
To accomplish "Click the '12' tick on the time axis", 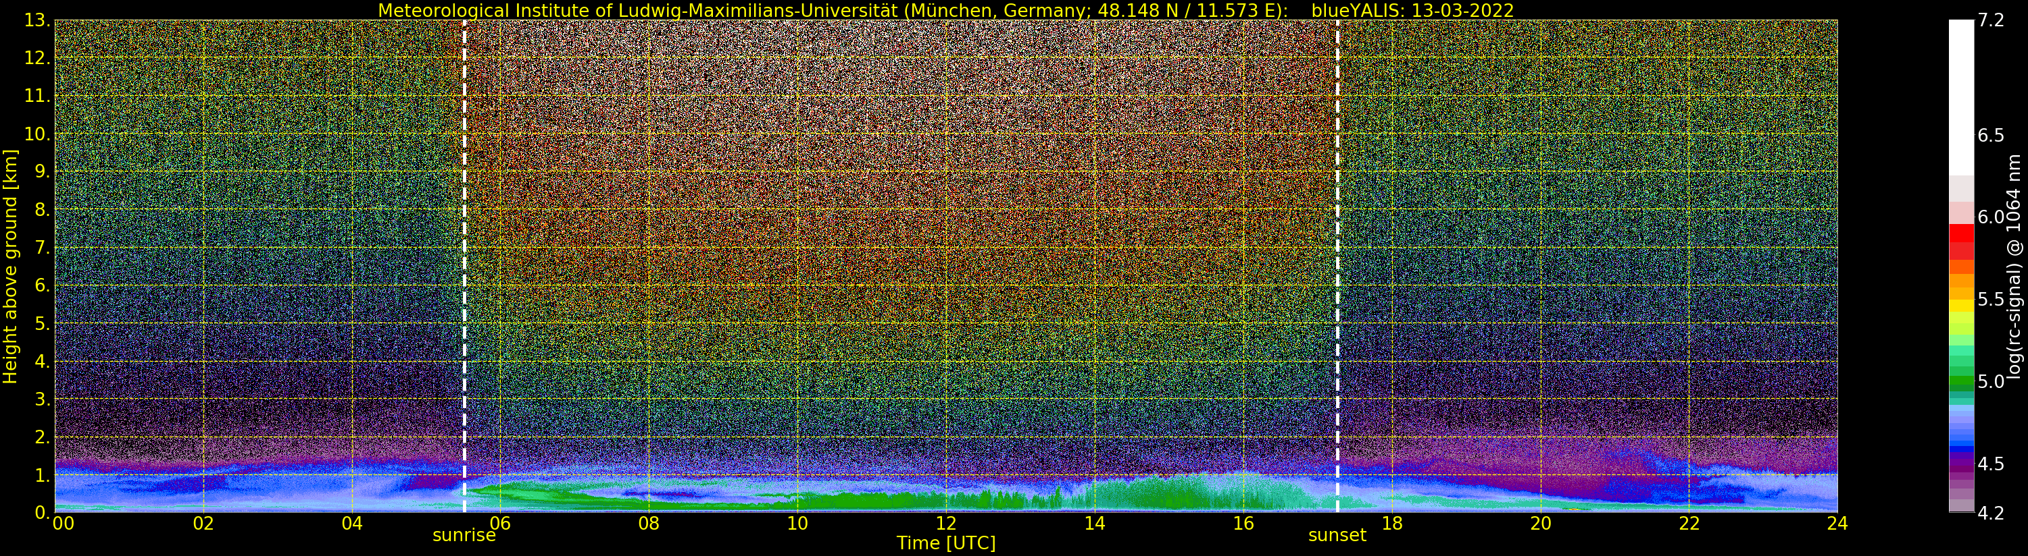I will [946, 523].
